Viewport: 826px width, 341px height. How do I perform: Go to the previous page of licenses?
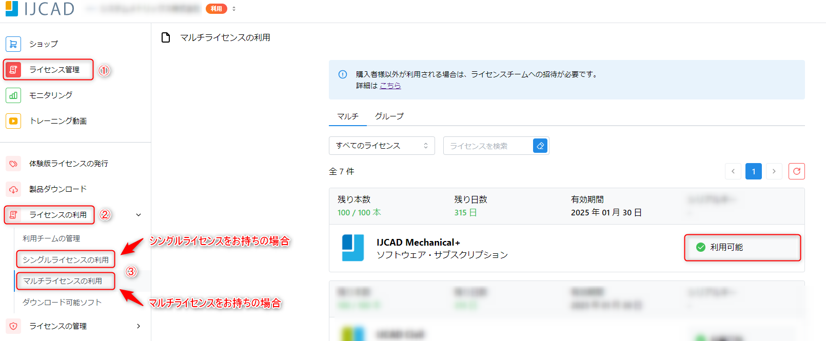(733, 171)
